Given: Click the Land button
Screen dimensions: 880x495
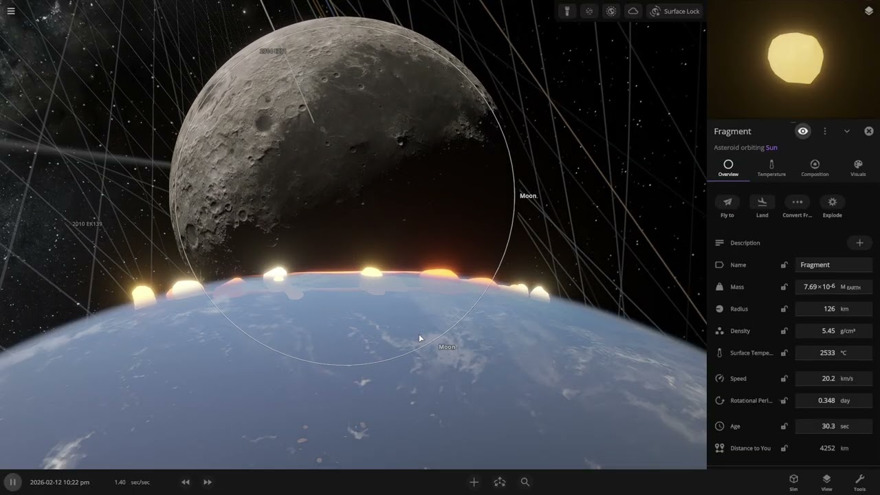Looking at the screenshot, I should 762,206.
